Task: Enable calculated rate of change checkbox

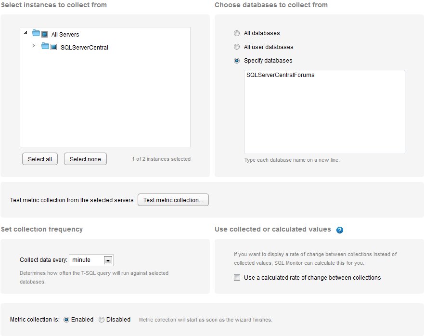Action: (237, 277)
